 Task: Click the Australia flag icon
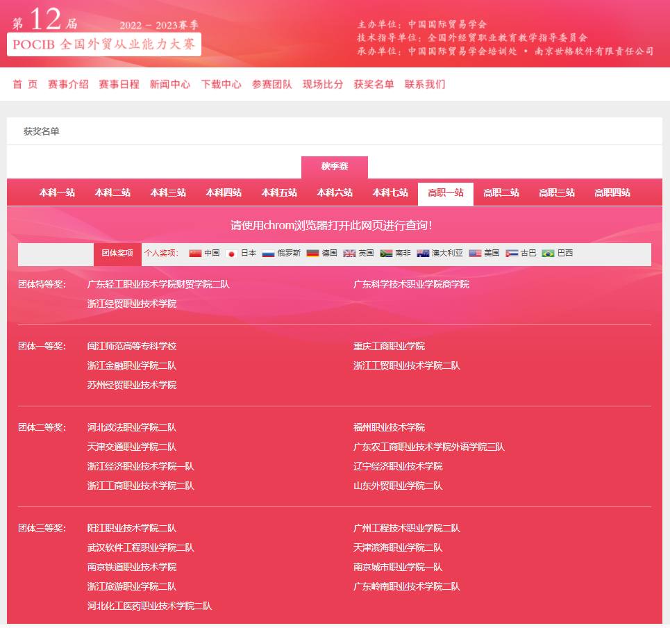click(x=423, y=254)
